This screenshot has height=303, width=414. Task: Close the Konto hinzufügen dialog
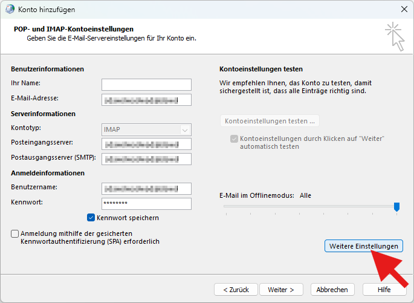[x=404, y=9]
